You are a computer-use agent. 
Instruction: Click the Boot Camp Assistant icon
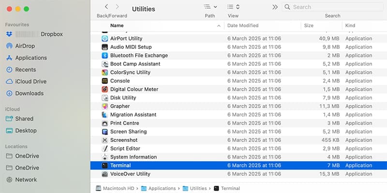click(105, 64)
